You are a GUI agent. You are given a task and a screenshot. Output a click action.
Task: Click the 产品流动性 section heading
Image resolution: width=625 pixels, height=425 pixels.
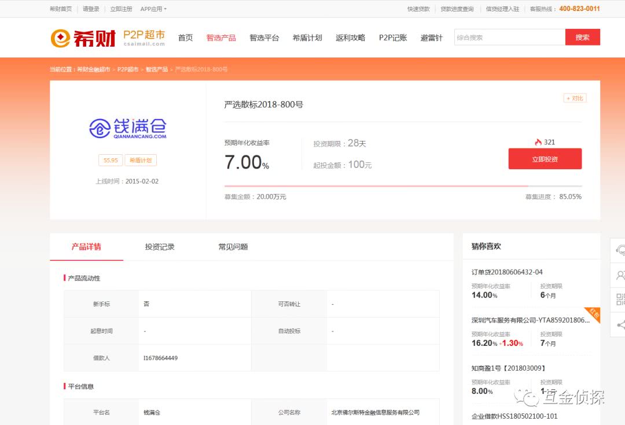84,278
